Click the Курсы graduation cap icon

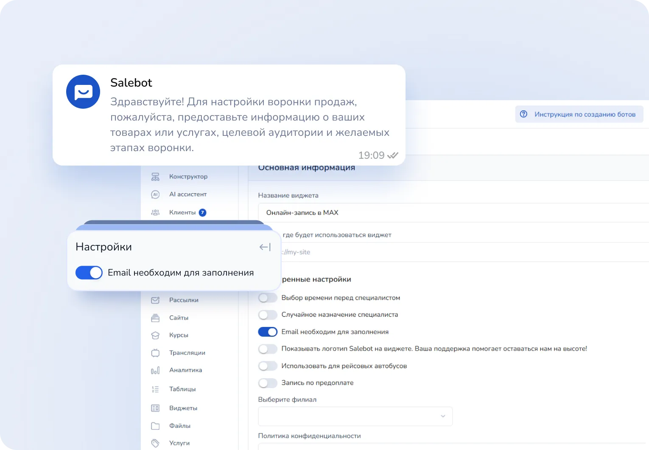point(155,335)
